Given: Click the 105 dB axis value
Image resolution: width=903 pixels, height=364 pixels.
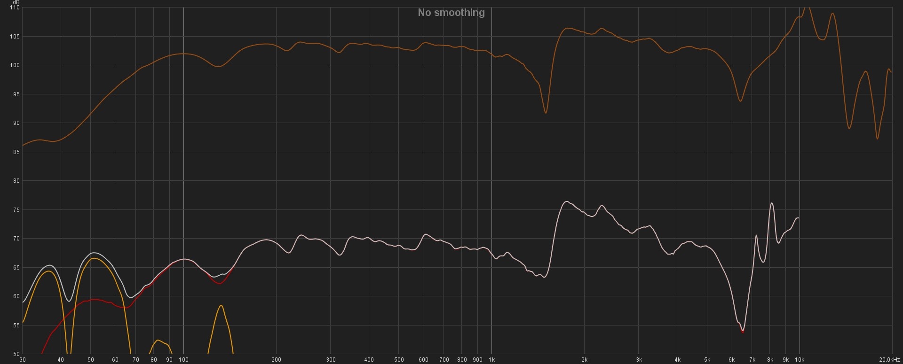Looking at the screenshot, I should (x=15, y=37).
